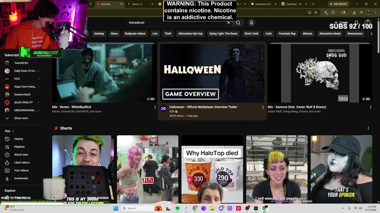
Task: Open options for Mix - Bones - WhiteBoyRick
Action: click(x=155, y=107)
